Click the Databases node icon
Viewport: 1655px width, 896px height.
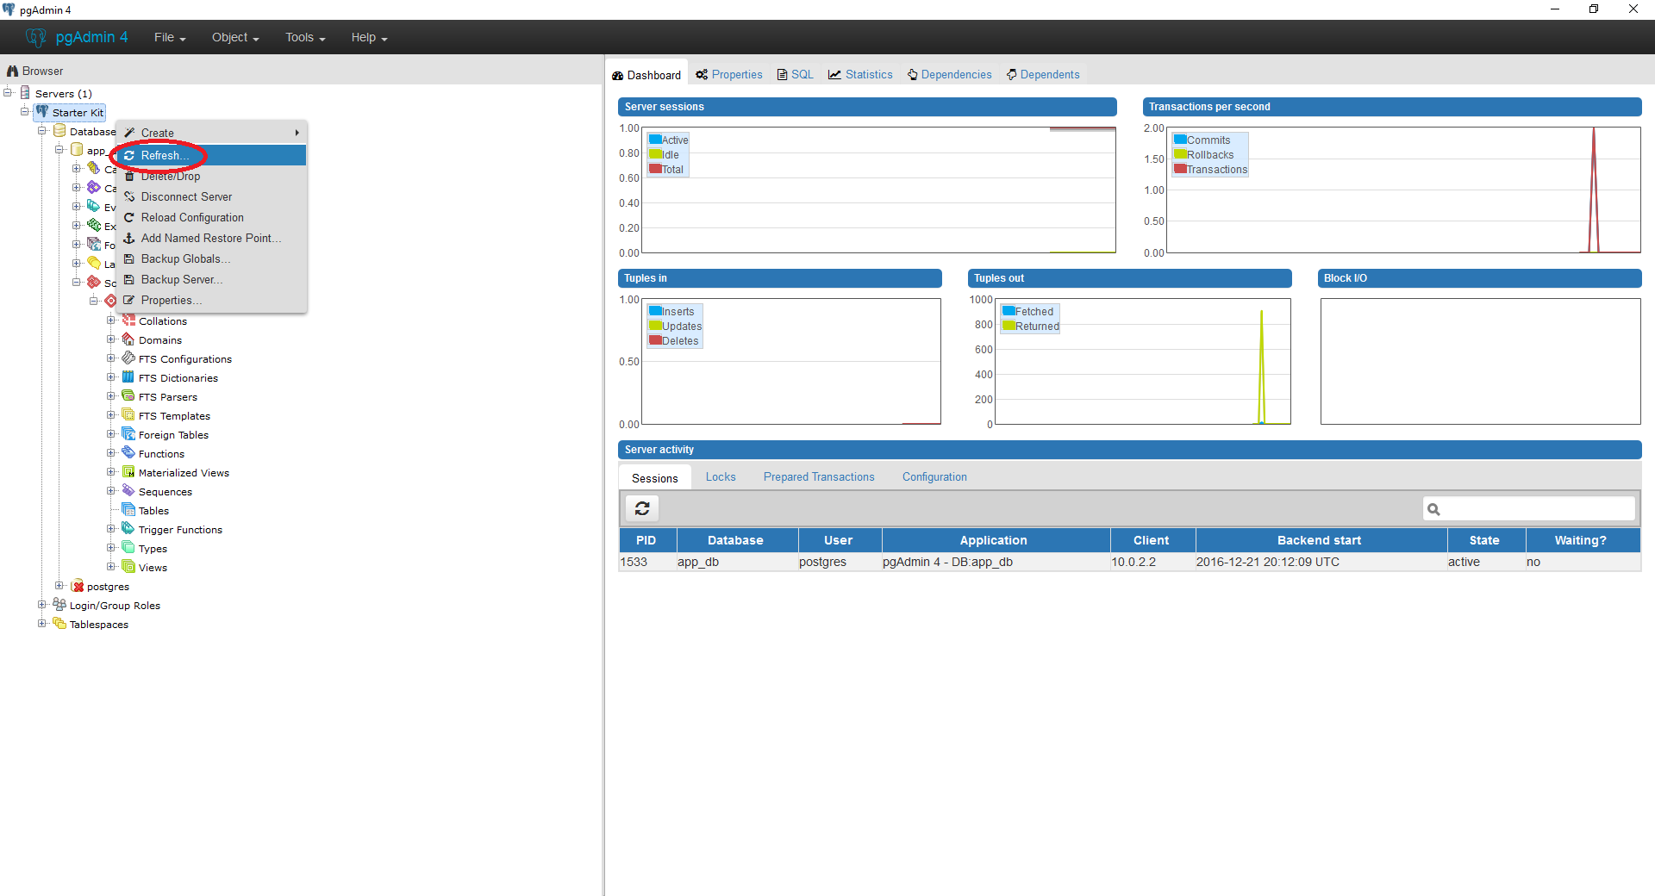[x=59, y=130]
